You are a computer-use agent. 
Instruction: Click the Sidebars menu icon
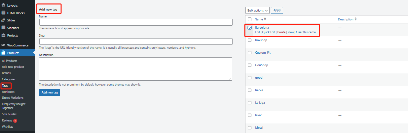(x=3, y=28)
